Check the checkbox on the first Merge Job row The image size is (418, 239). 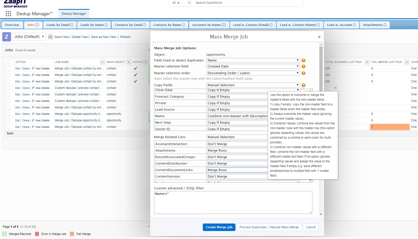click(x=8, y=68)
